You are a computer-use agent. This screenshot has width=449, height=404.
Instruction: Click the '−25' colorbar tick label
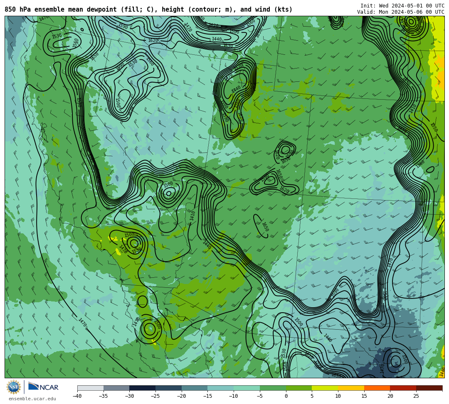pyautogui.click(x=155, y=396)
